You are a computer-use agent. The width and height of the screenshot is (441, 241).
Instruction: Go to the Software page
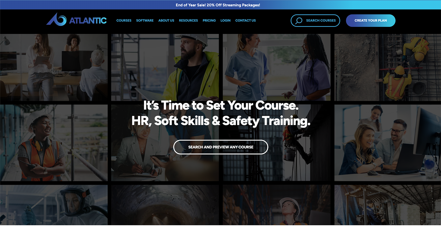click(x=145, y=20)
